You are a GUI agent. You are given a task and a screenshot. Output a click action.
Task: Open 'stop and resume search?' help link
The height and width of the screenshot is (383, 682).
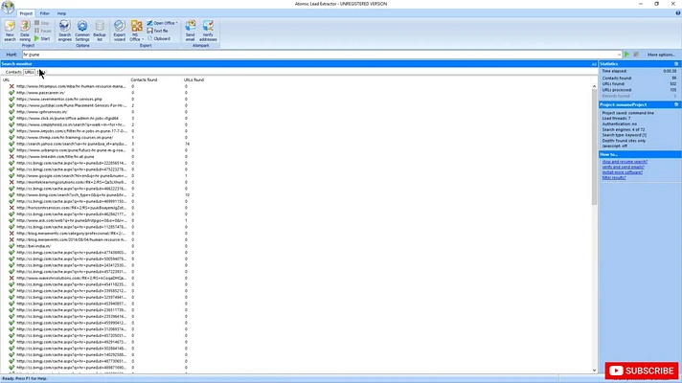625,162
